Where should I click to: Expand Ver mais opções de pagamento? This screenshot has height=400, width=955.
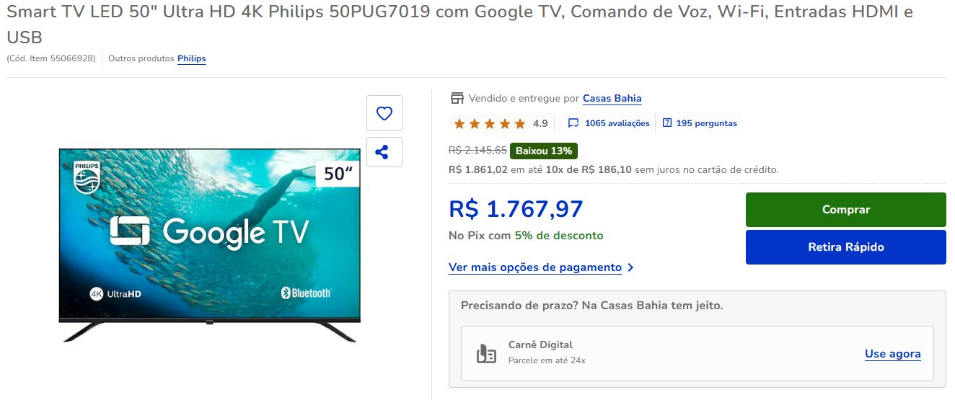tap(535, 267)
